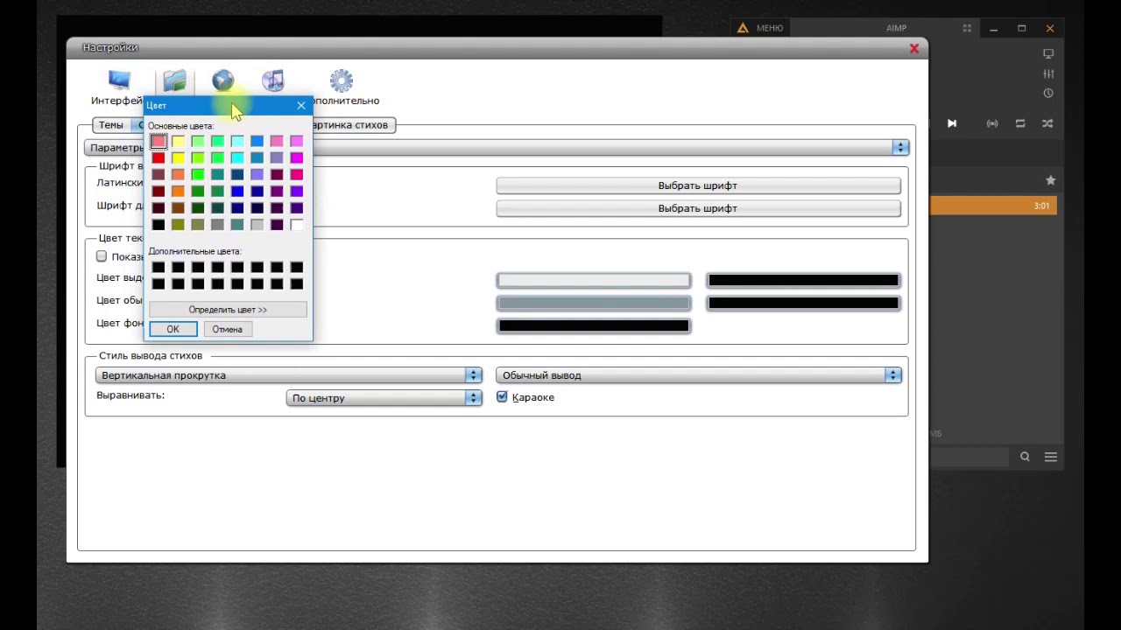Viewport: 1121px width, 630px height.
Task: Click the Выравнивать: label
Action: [130, 395]
